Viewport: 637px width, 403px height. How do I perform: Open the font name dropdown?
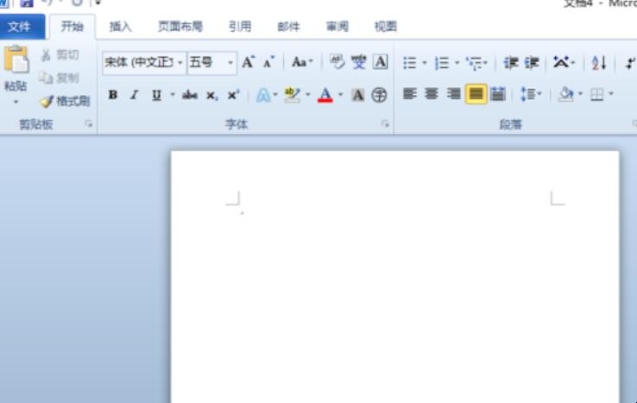[180, 63]
